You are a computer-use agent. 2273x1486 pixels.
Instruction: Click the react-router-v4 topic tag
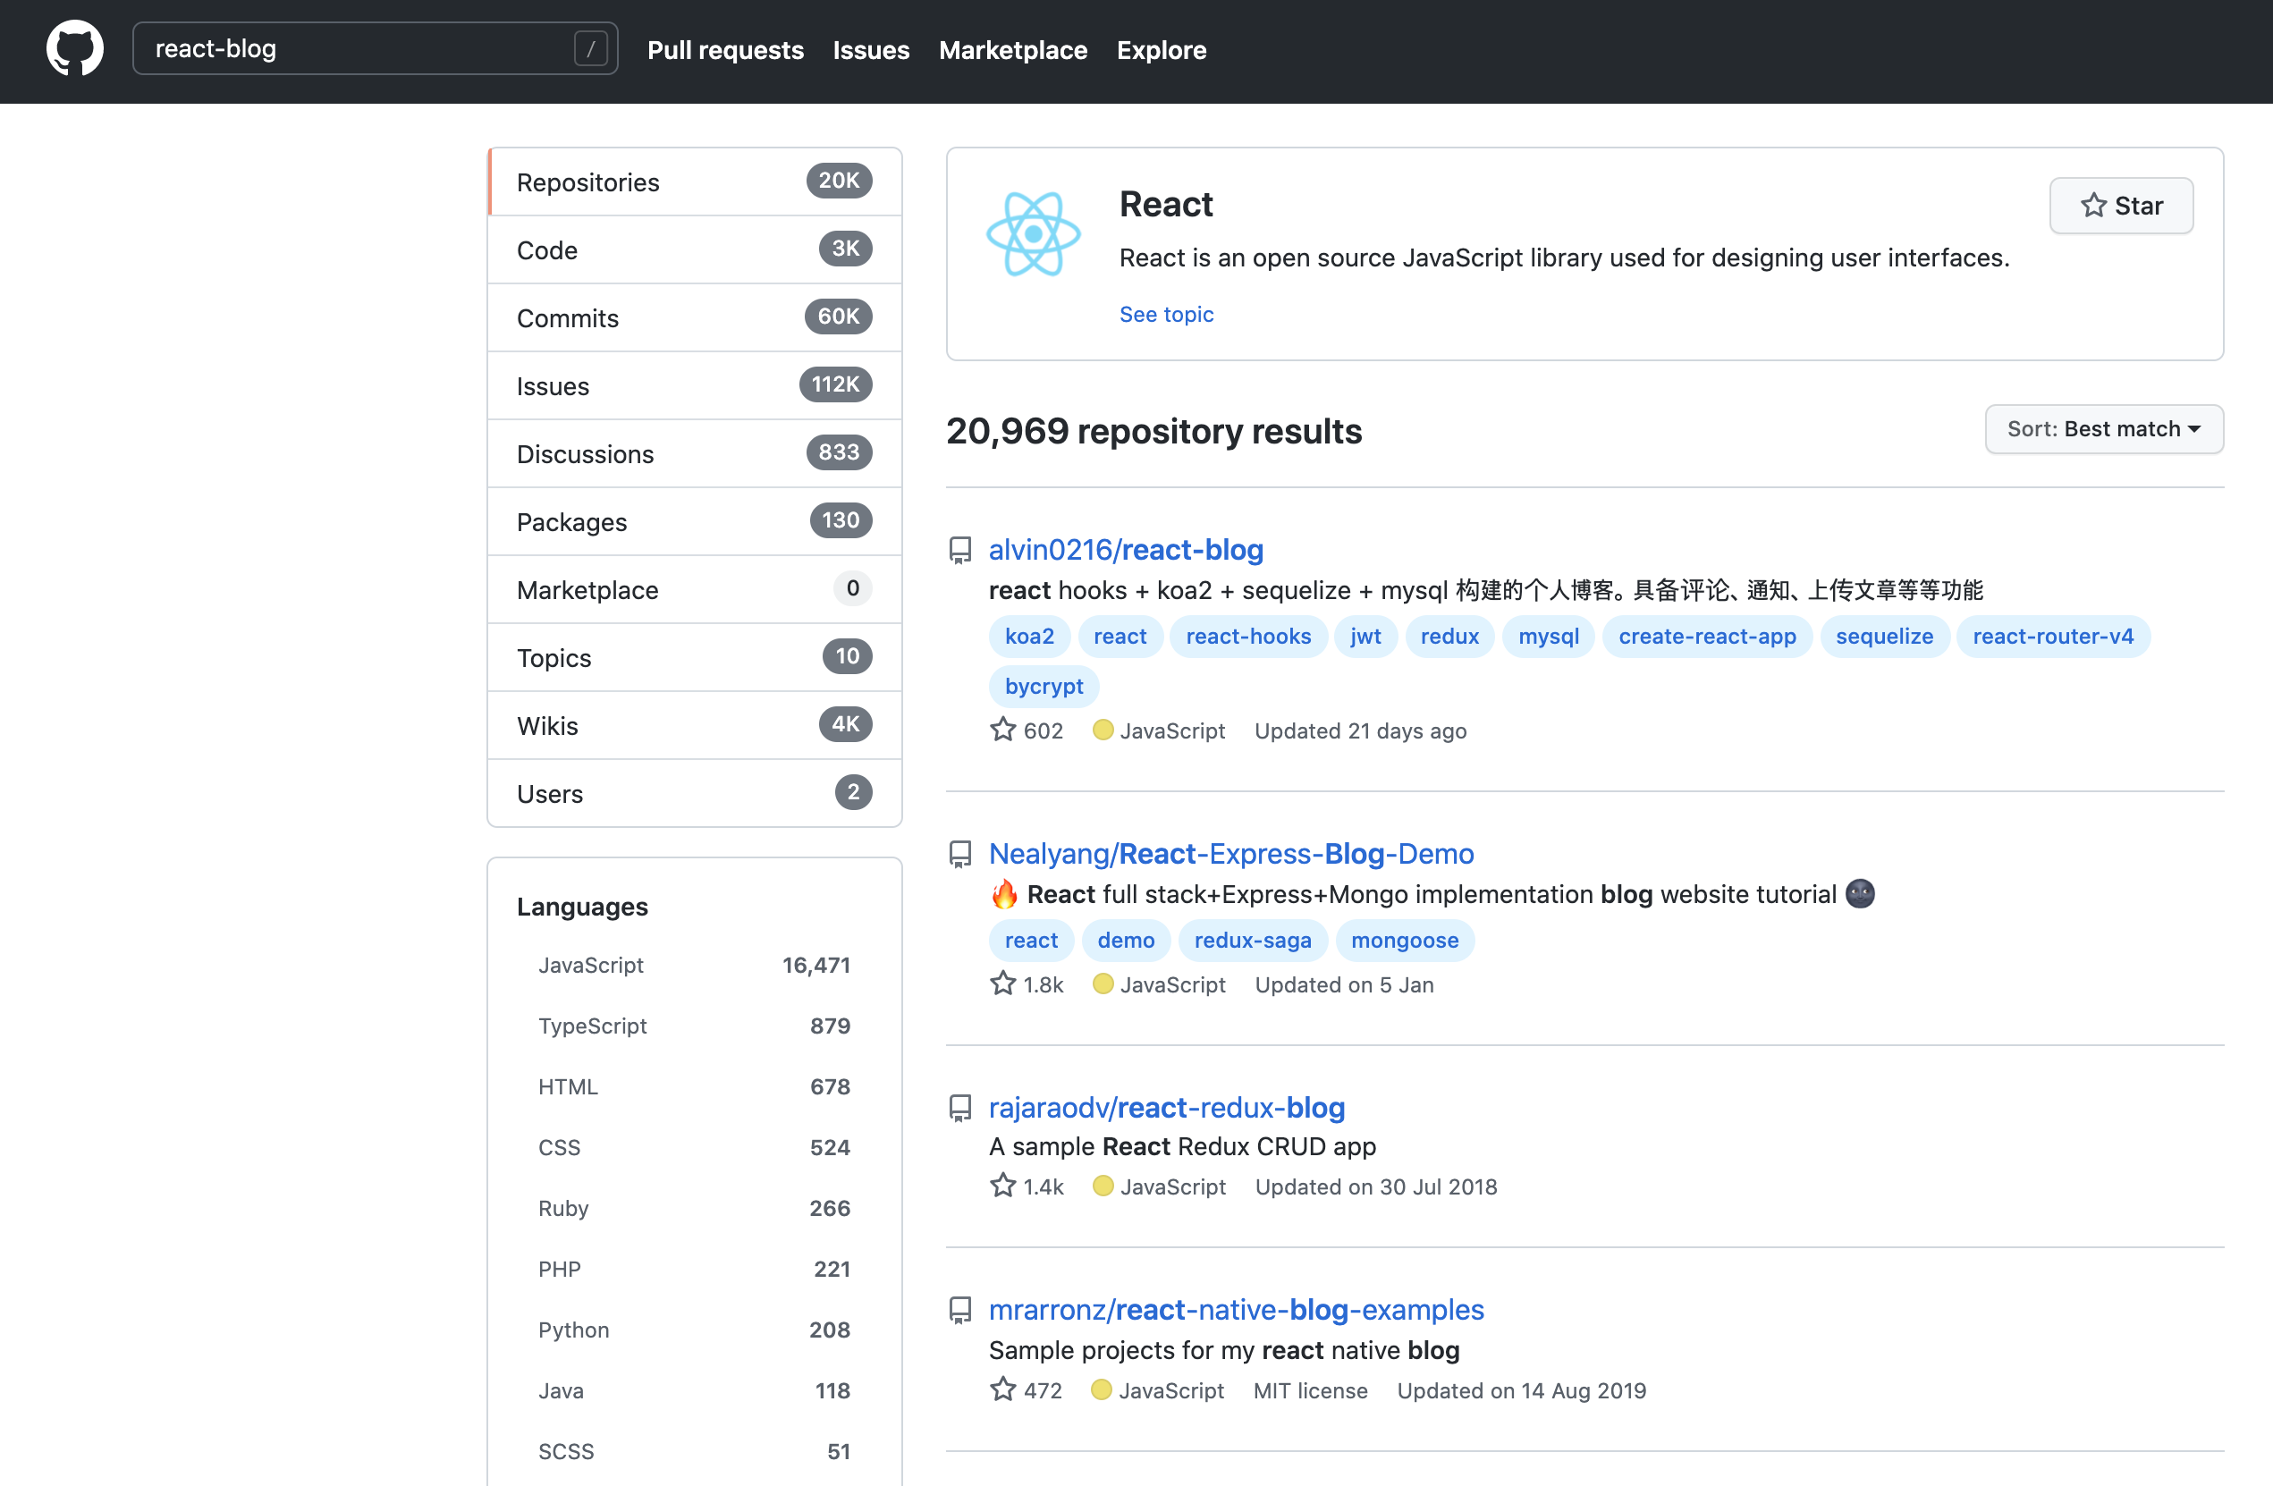(2052, 636)
